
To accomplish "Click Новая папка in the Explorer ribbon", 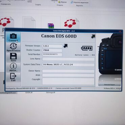I will click(30, 1).
